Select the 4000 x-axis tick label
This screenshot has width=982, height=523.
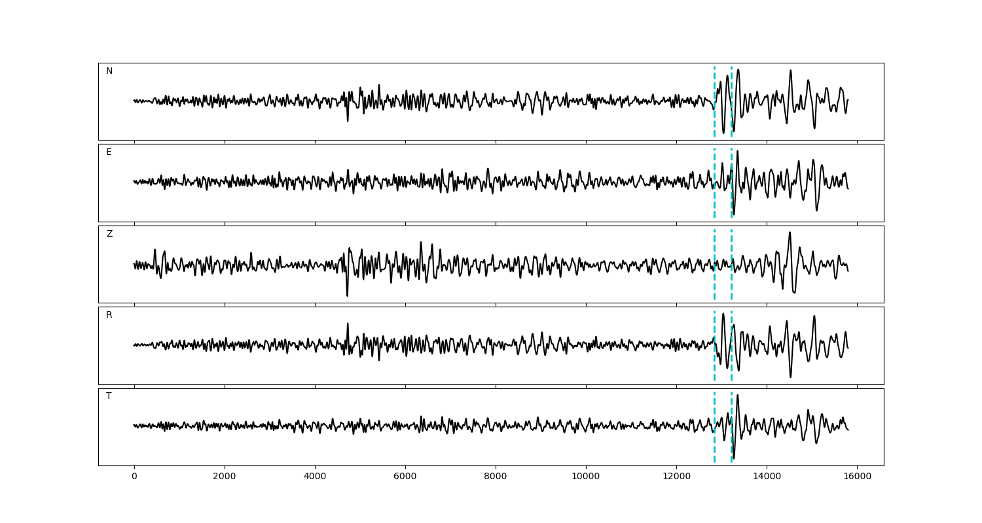click(x=315, y=477)
